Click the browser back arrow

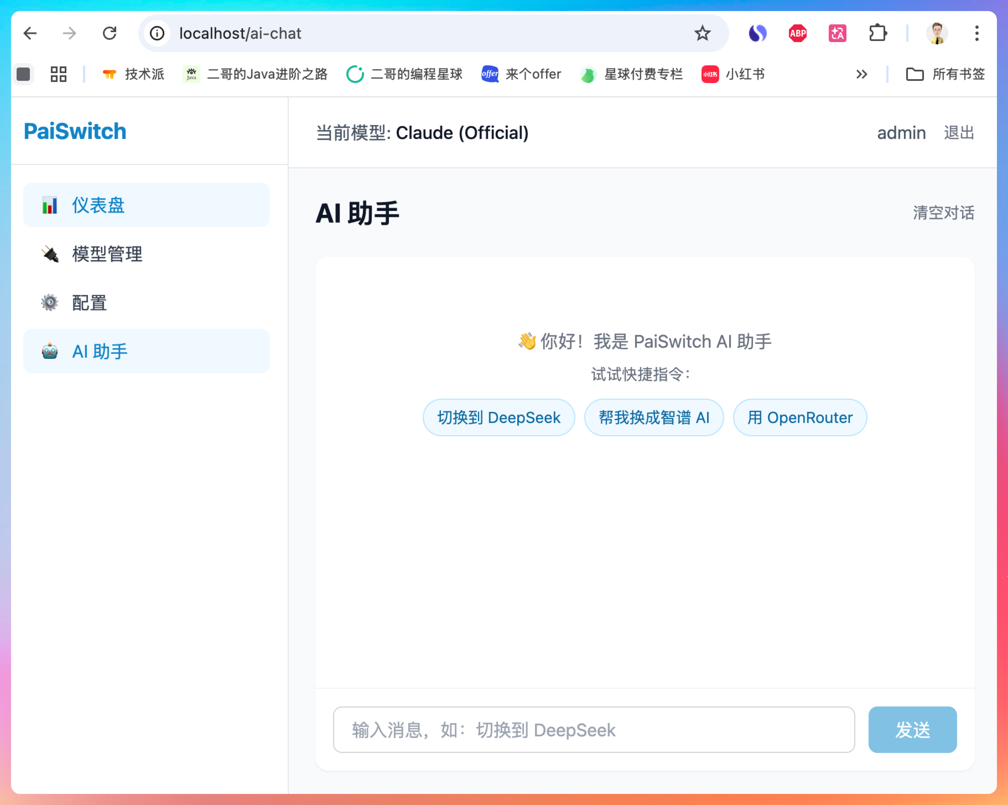coord(30,33)
